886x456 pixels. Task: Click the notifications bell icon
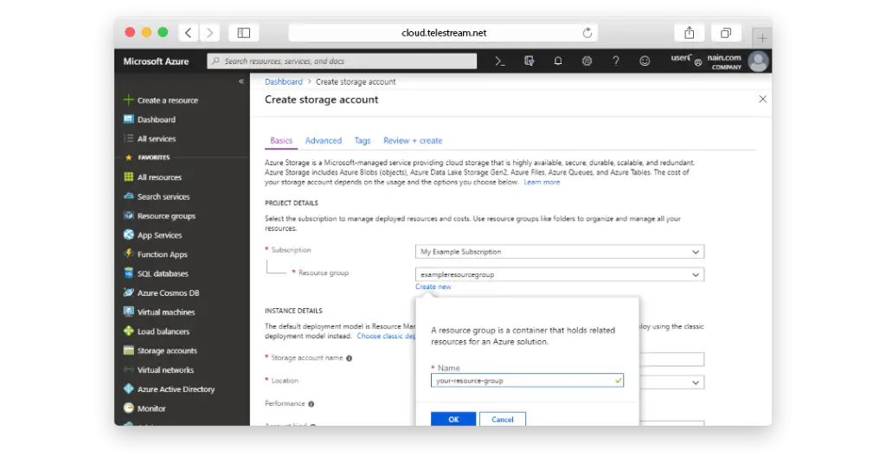tap(558, 61)
